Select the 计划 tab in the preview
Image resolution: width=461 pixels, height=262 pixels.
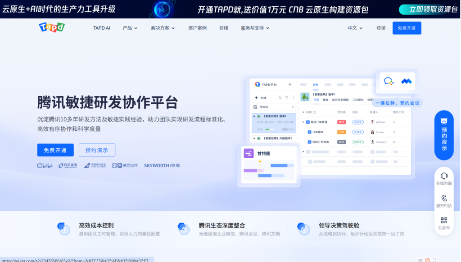[316, 84]
